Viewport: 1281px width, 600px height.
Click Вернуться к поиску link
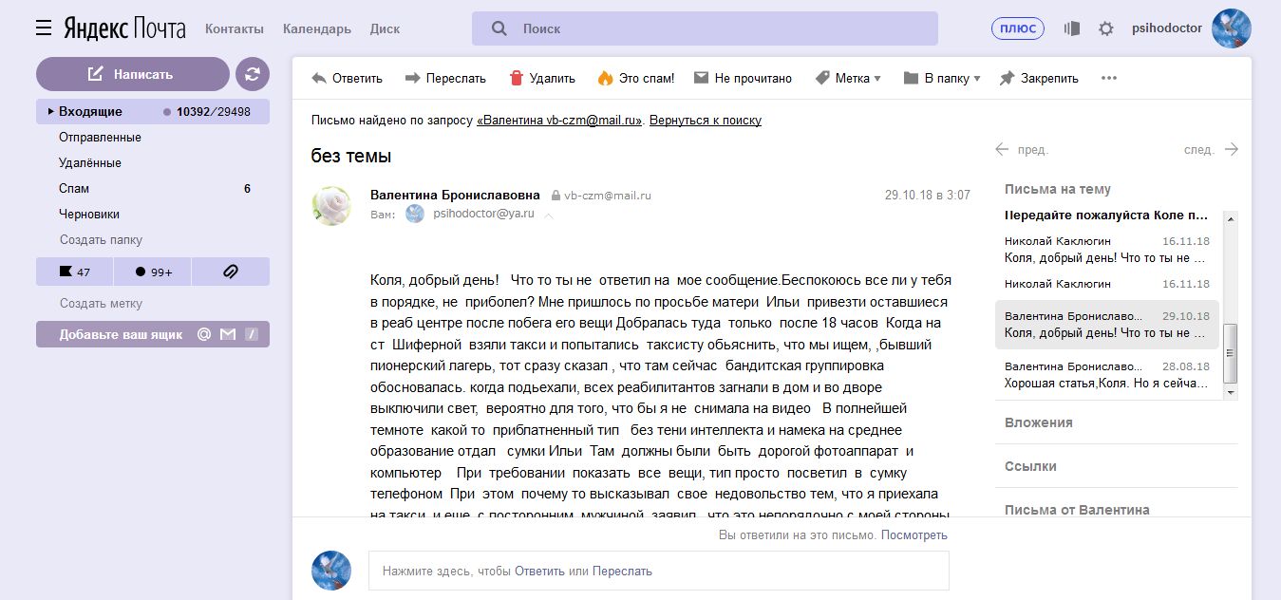pos(705,121)
